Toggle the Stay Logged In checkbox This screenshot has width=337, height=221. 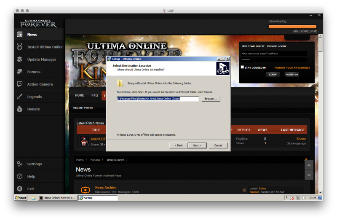[242, 67]
